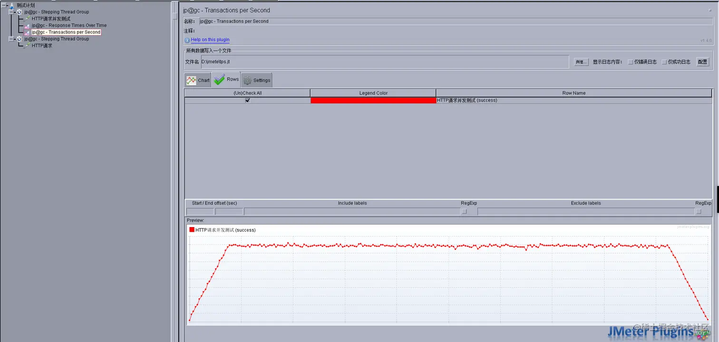Click the 配置 configure button
The height and width of the screenshot is (342, 719).
(x=703, y=62)
